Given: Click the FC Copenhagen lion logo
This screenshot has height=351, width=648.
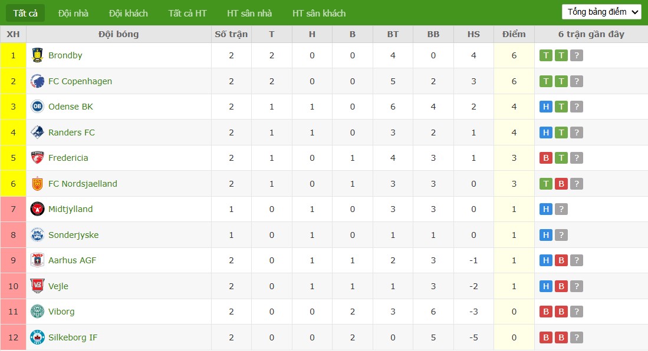Looking at the screenshot, I should (37, 81).
